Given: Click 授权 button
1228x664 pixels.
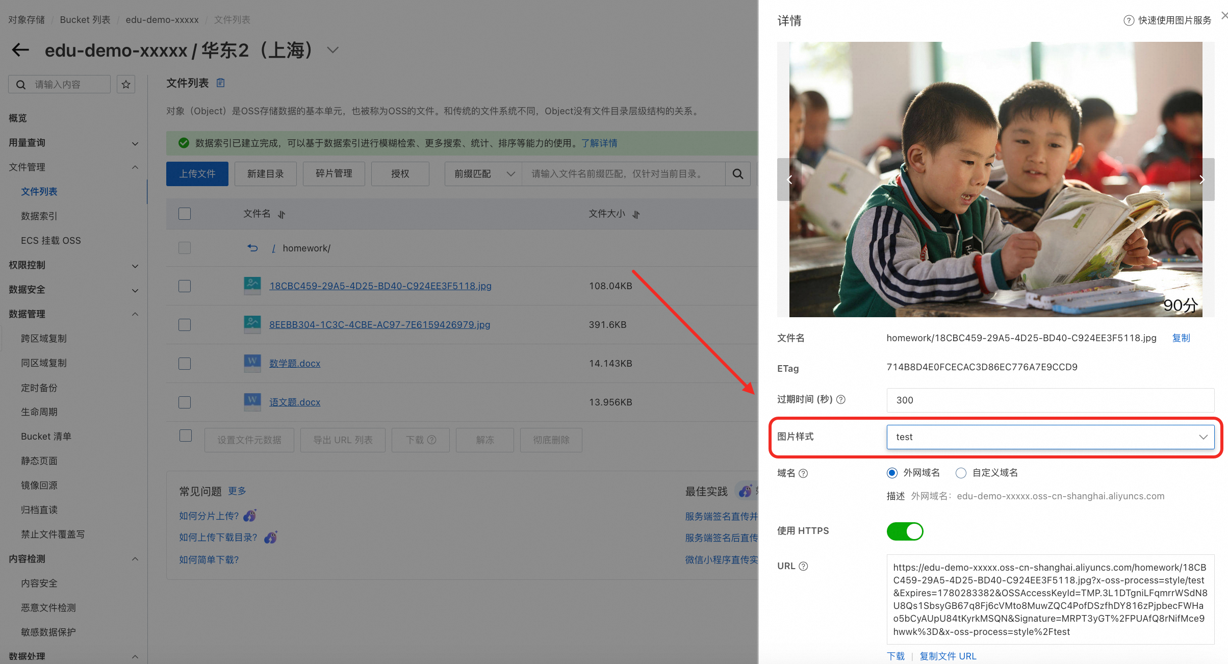Looking at the screenshot, I should (x=400, y=174).
